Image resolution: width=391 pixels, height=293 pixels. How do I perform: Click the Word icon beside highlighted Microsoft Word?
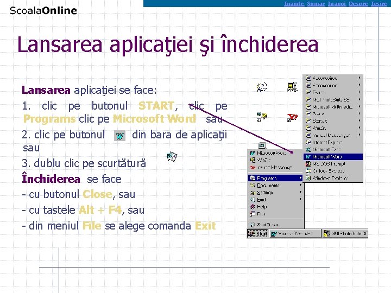(308, 157)
